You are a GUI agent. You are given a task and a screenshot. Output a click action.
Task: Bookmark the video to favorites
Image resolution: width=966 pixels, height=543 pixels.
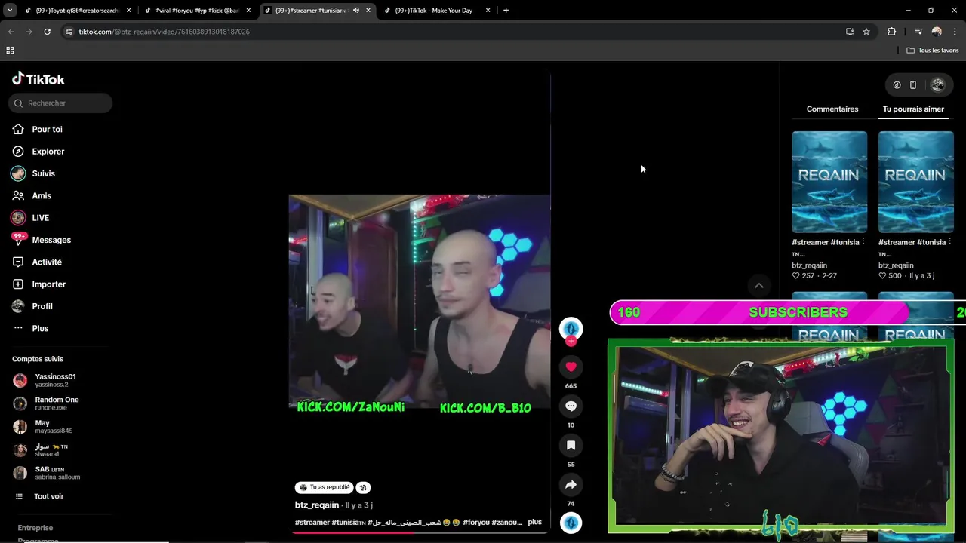coord(571,445)
